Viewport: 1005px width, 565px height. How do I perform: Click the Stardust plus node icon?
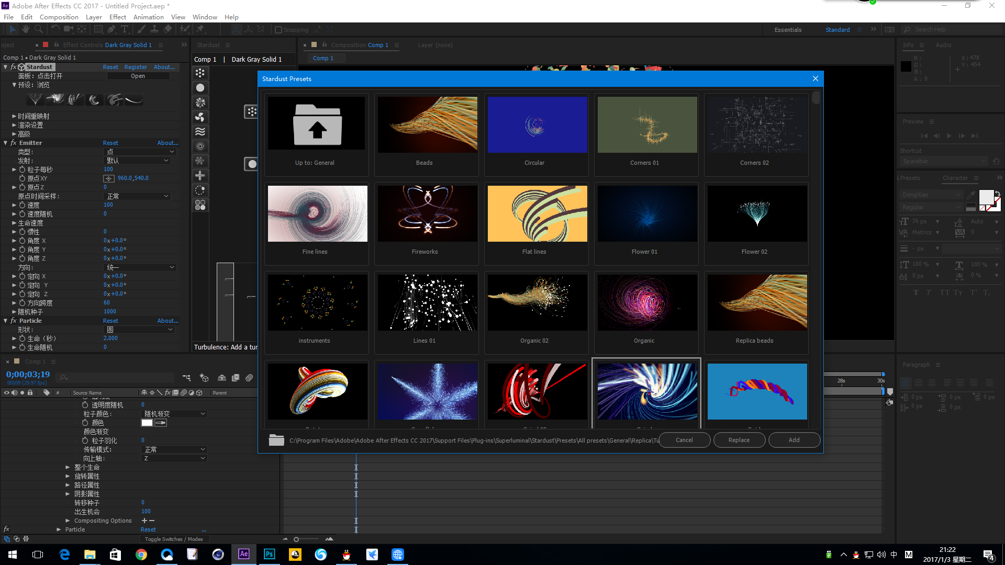(x=200, y=175)
